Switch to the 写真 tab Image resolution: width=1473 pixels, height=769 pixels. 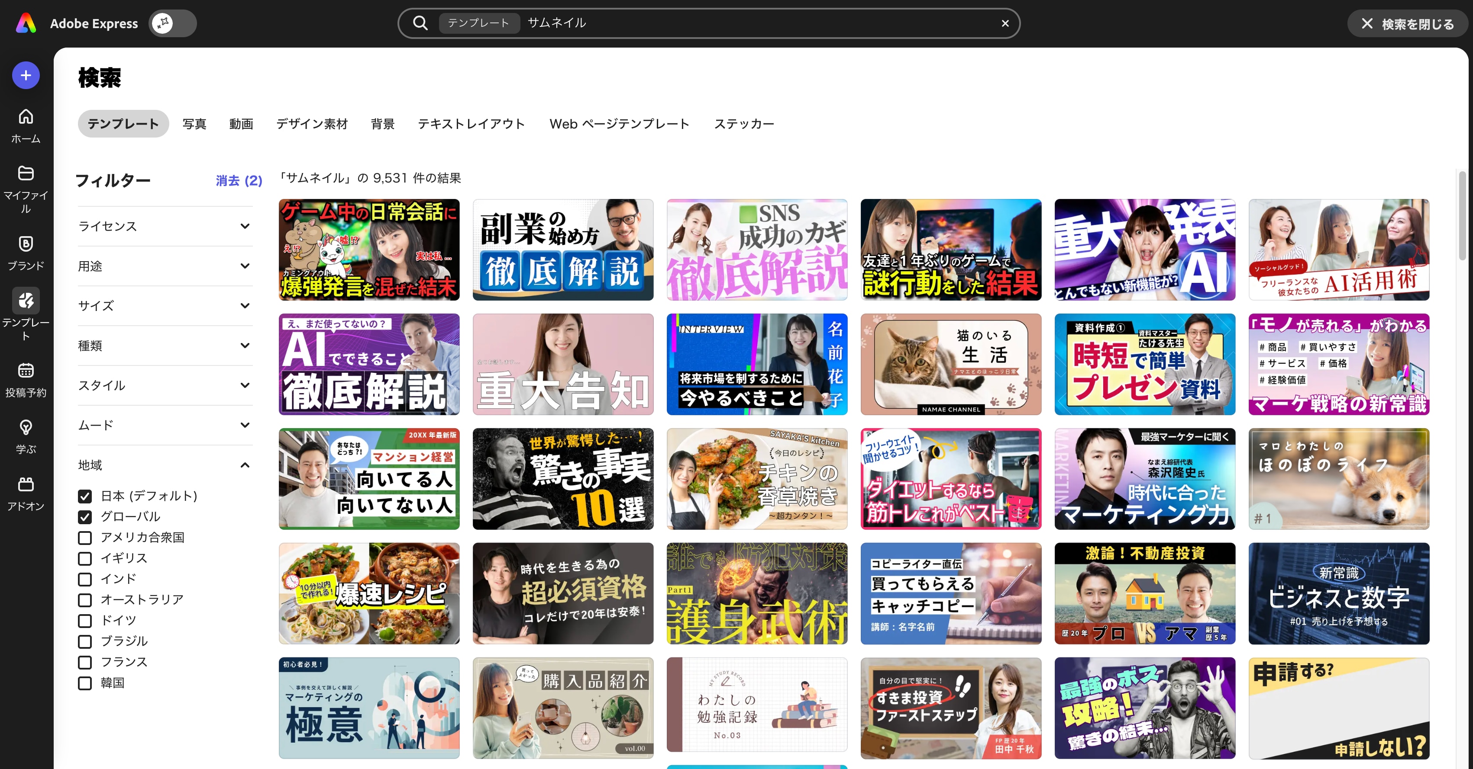click(x=194, y=124)
